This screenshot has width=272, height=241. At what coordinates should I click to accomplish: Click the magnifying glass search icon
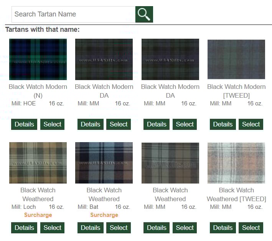144,14
